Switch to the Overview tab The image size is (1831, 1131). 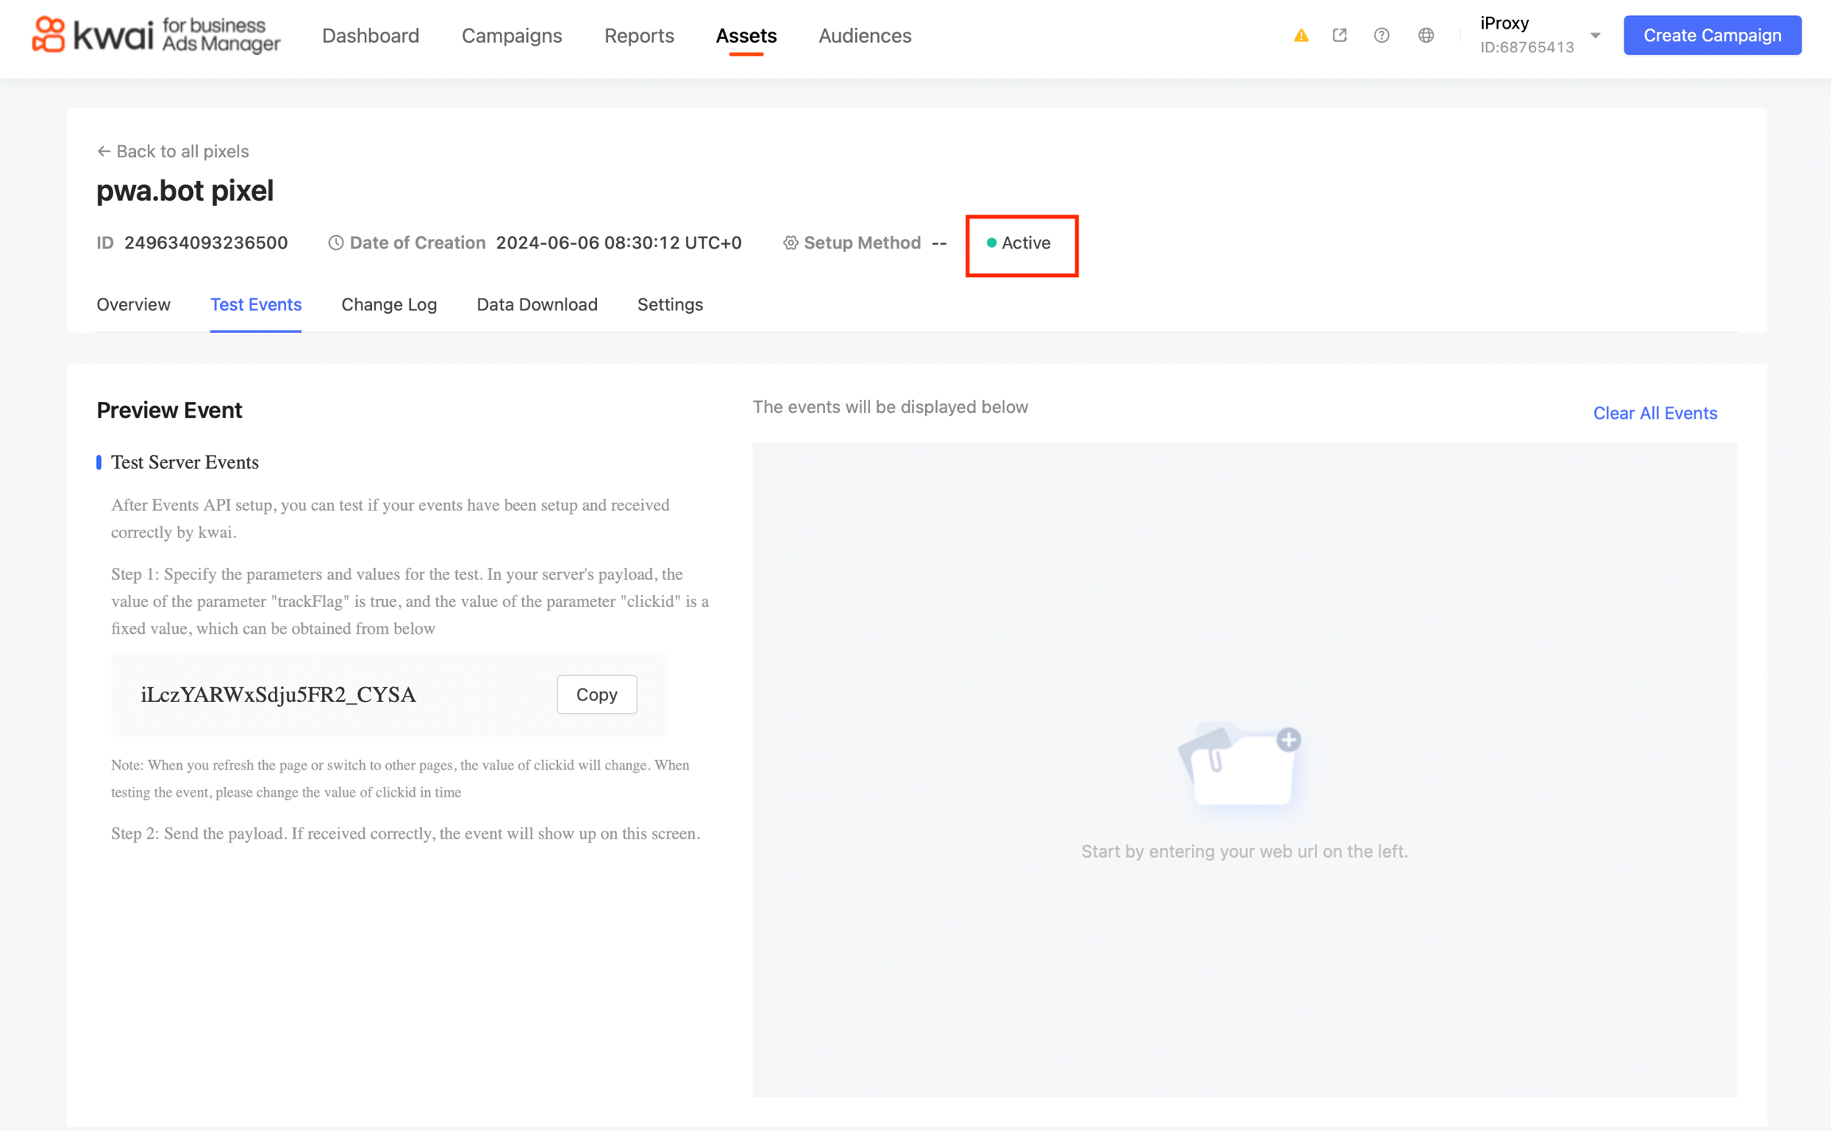pos(134,305)
